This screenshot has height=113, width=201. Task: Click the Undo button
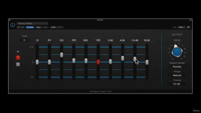click(x=53, y=27)
